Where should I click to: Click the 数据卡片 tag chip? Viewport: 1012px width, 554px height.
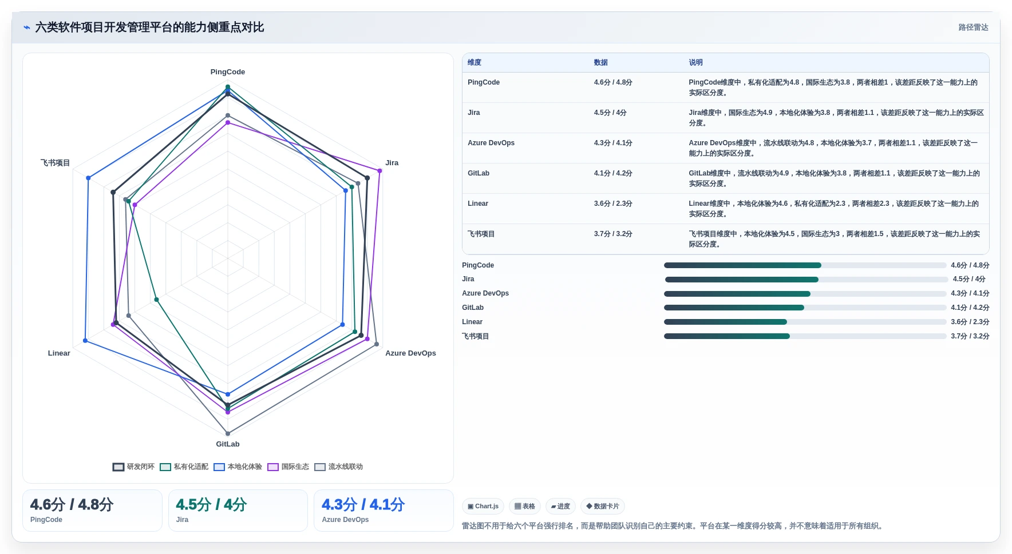pos(603,507)
